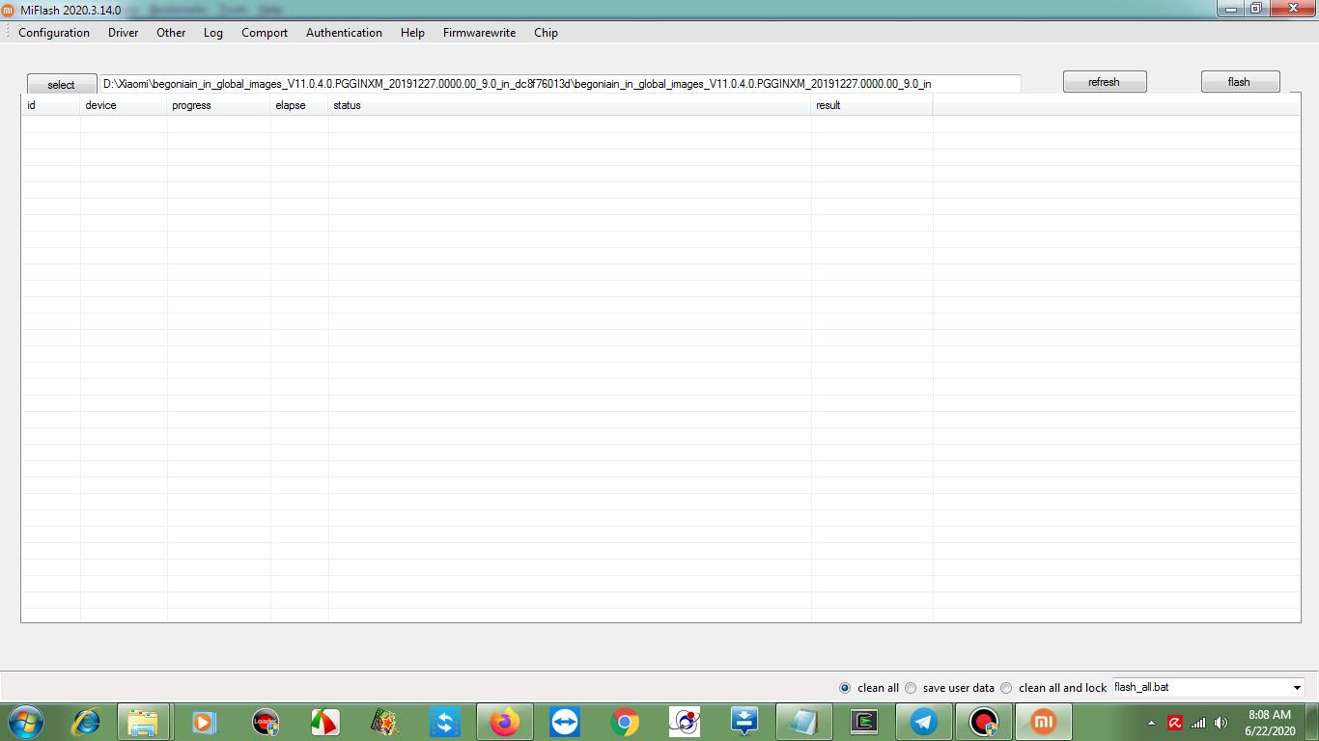Open the Comport menu
Viewport: 1319px width, 741px height.
pyautogui.click(x=265, y=33)
